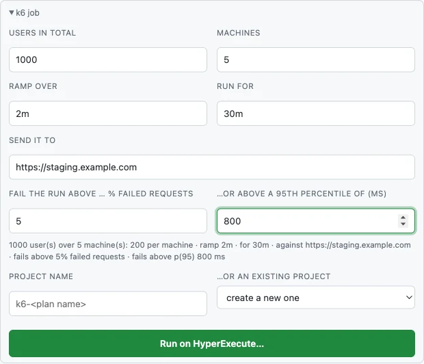Open the existing project dropdown
The height and width of the screenshot is (364, 424).
(316, 298)
